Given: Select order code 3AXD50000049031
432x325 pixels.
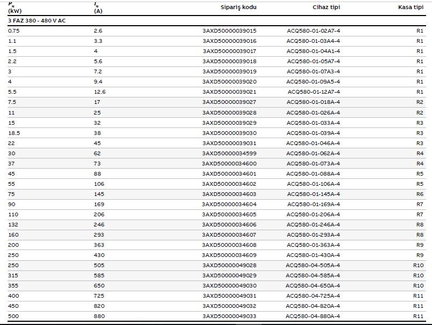Looking at the screenshot, I should tap(229, 296).
